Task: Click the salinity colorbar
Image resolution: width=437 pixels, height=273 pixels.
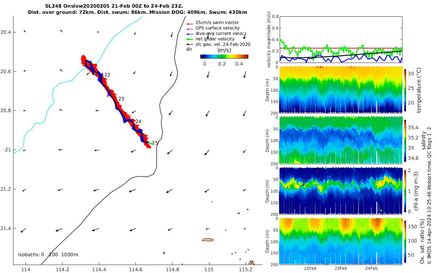Action: tap(406, 141)
